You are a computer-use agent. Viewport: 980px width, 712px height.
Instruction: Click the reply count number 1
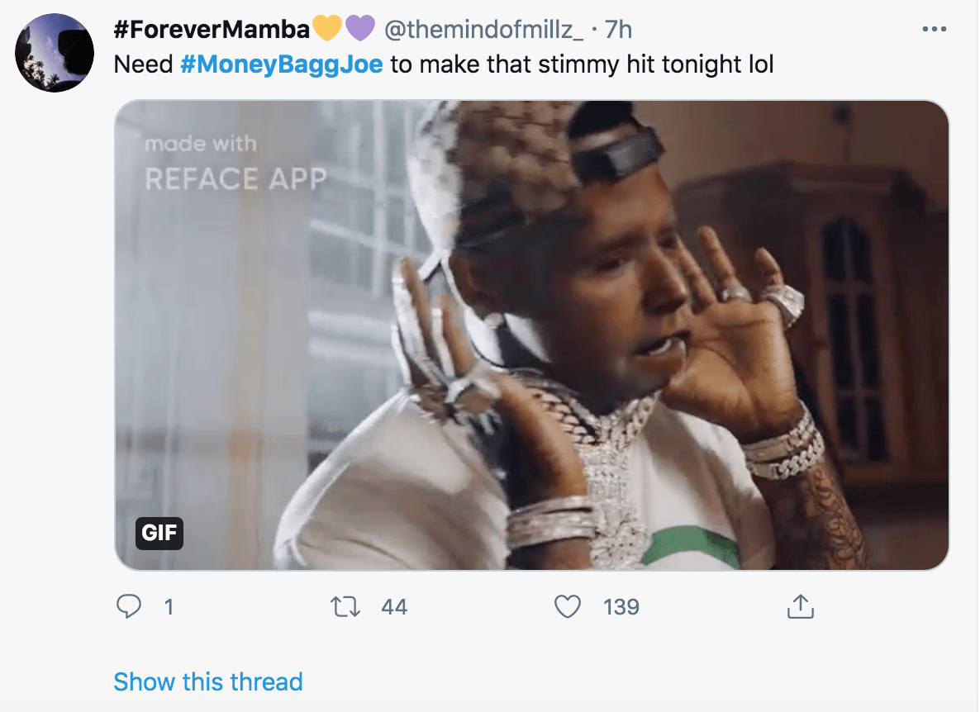169,607
